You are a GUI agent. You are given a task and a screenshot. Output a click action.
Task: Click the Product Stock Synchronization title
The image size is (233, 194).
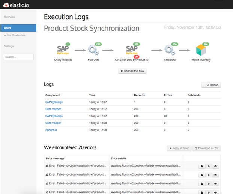point(92,28)
